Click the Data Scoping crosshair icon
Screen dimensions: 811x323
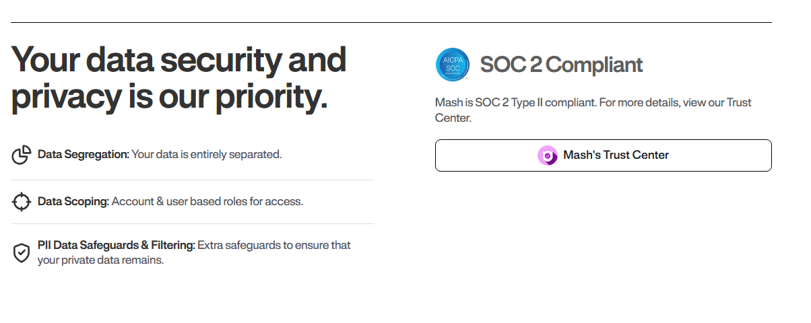point(22,202)
